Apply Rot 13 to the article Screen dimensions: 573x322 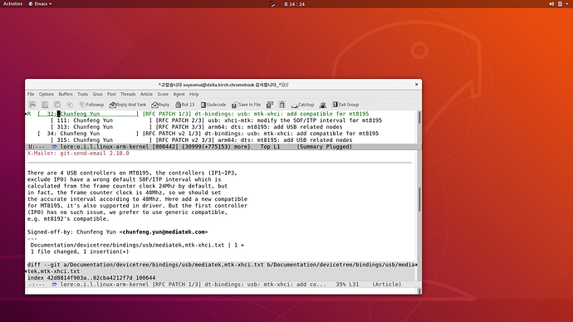coord(185,105)
